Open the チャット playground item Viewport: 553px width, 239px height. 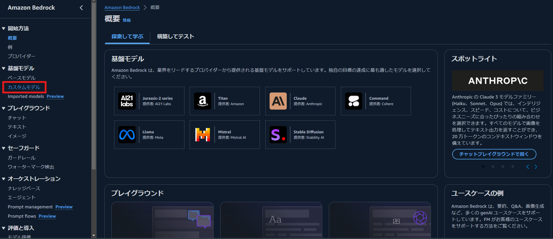pyautogui.click(x=17, y=118)
